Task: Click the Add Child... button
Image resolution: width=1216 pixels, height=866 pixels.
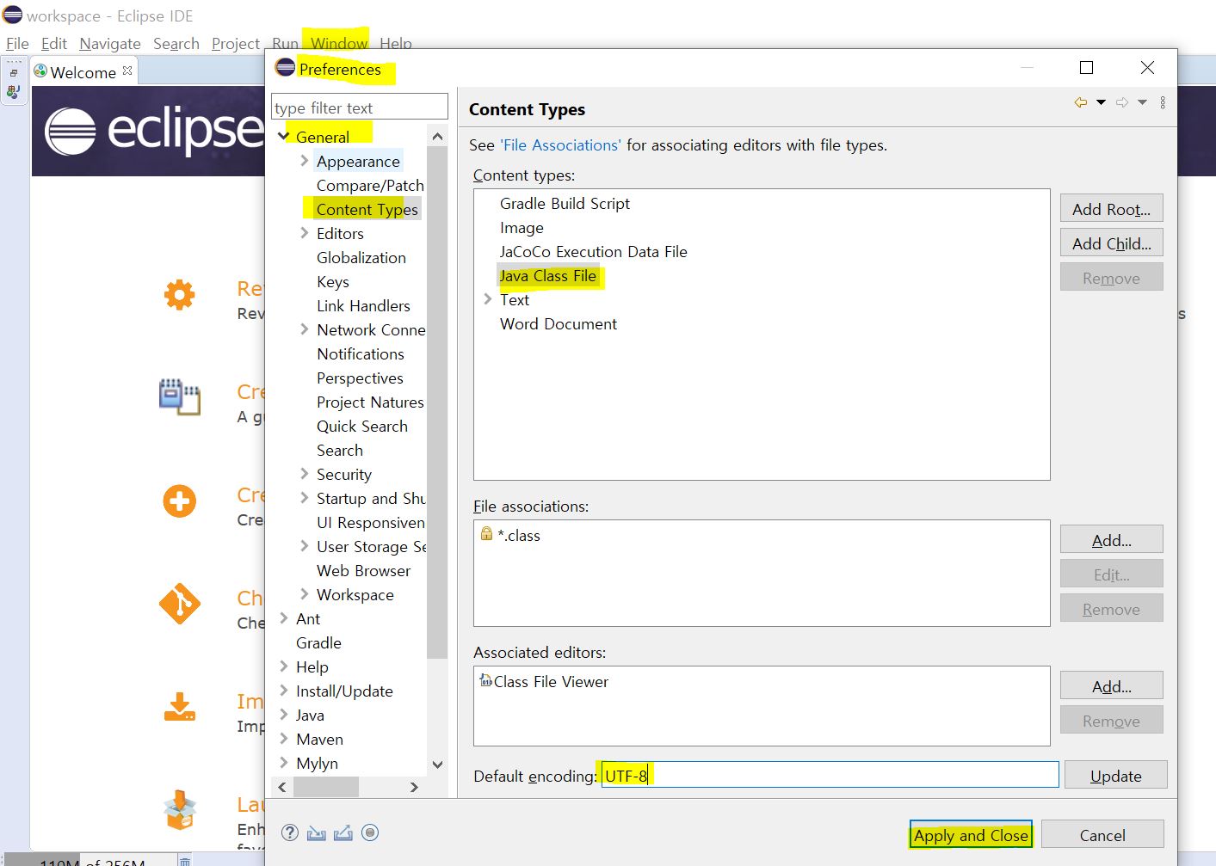Action: [1111, 243]
